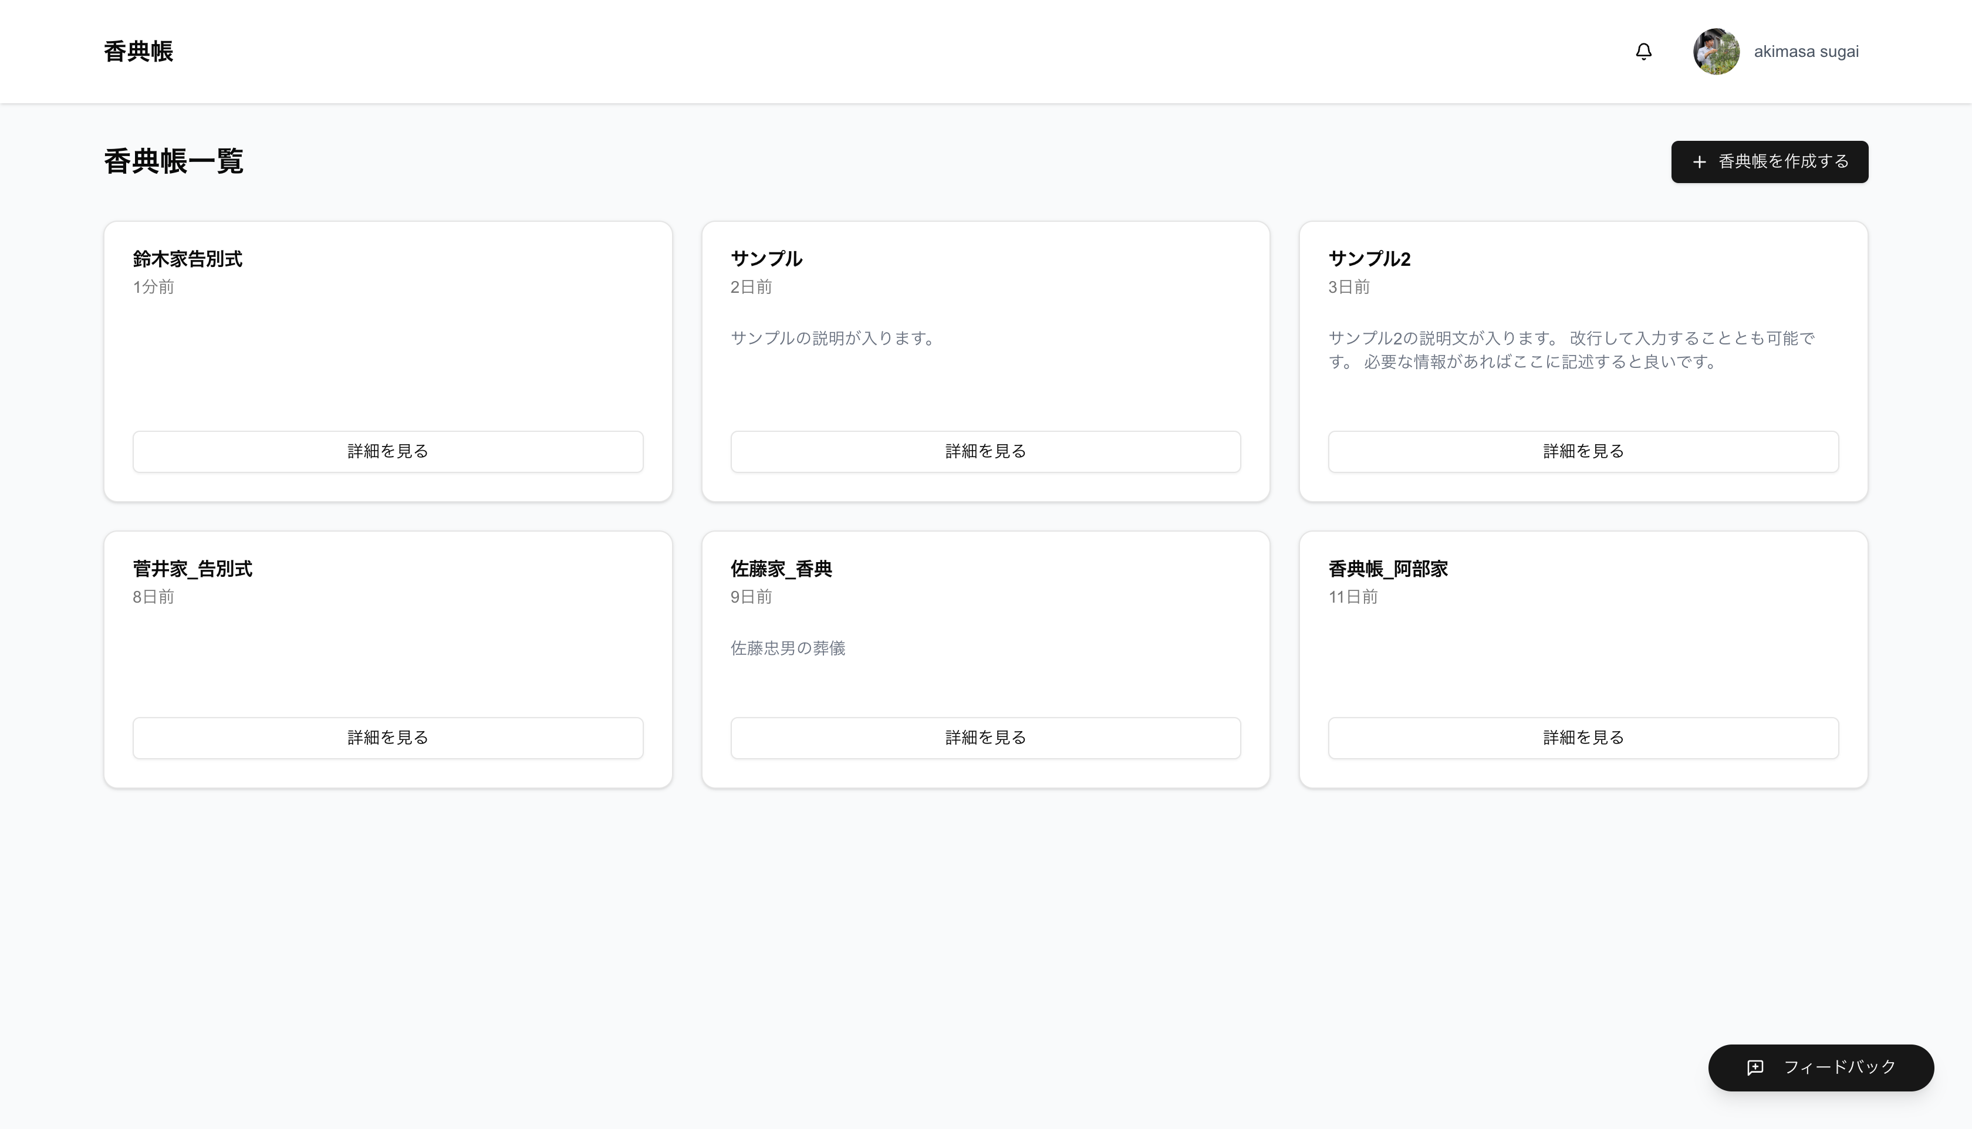This screenshot has width=1972, height=1129.
Task: Click the akimasa sugai username
Action: tap(1805, 51)
